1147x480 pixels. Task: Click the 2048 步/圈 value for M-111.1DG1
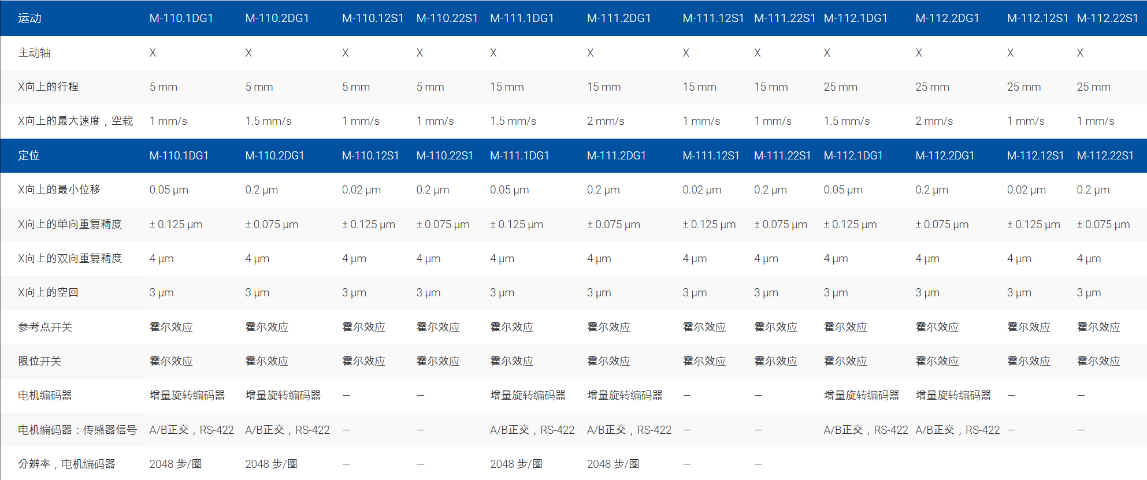pos(516,464)
